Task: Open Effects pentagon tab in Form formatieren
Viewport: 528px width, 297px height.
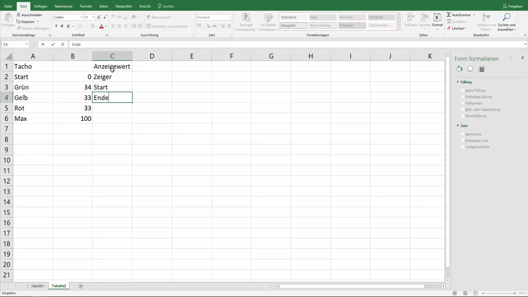Action: (x=470, y=69)
